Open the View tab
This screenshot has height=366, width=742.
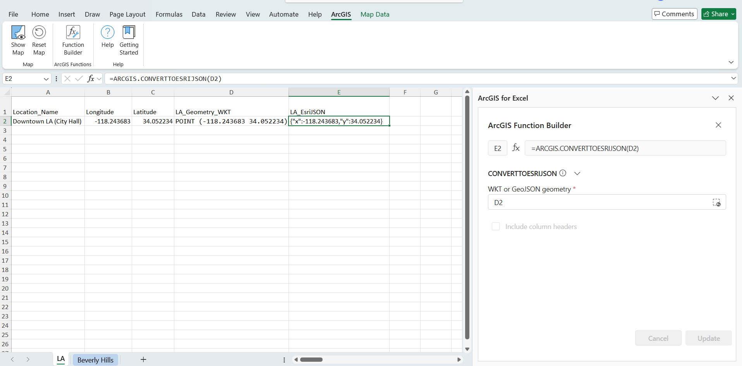[252, 14]
